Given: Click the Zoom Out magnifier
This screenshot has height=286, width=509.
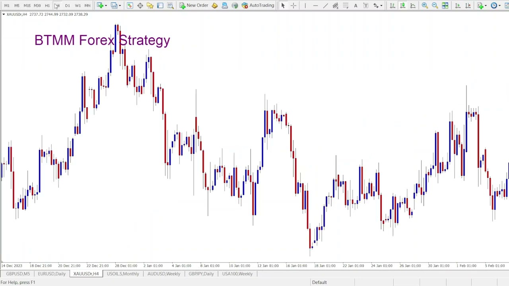Looking at the screenshot, I should pos(435,6).
